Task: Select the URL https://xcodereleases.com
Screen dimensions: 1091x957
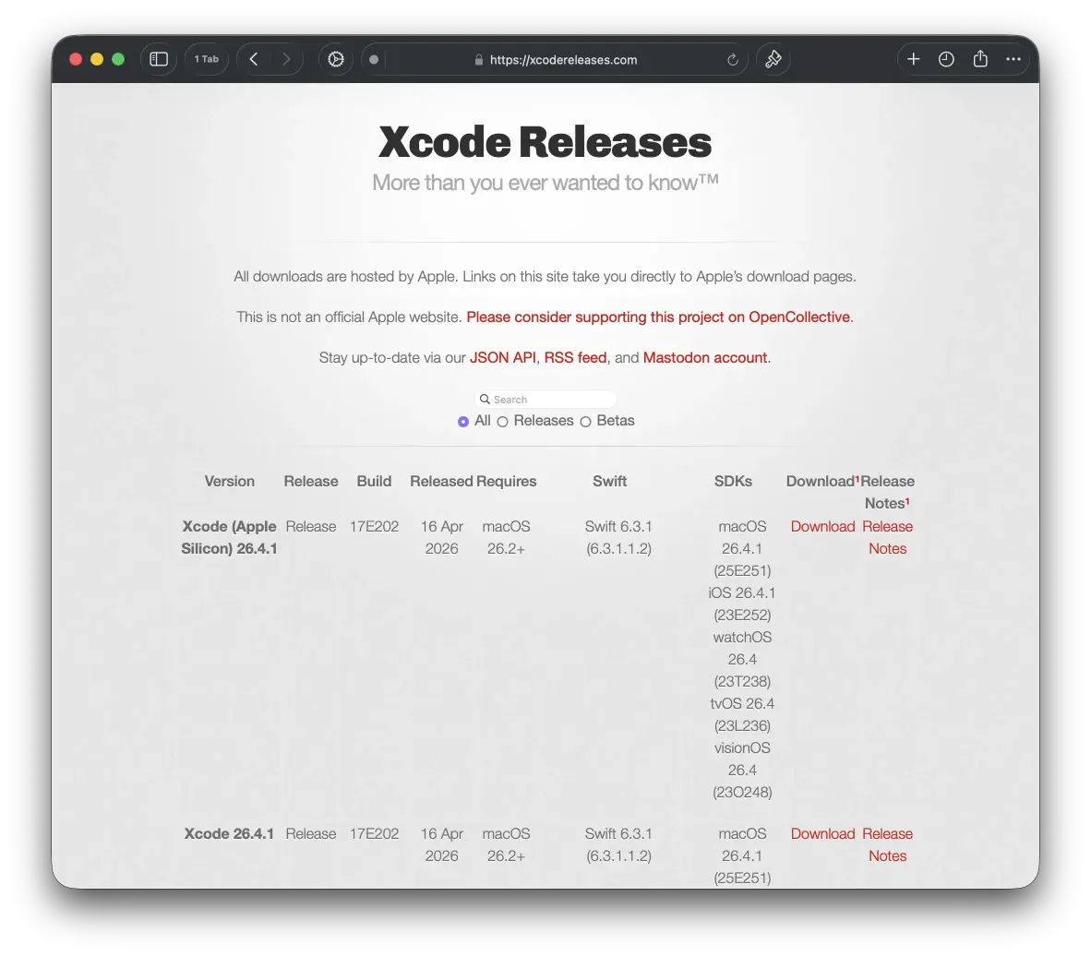Action: pyautogui.click(x=564, y=60)
